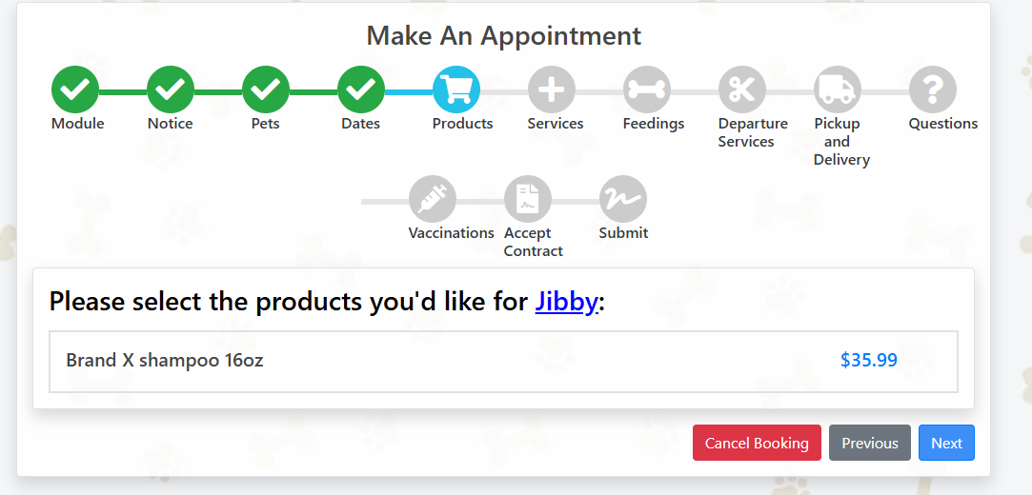Viewport: 1032px width, 495px height.
Task: Open the Dates step checkmark icon
Action: tap(361, 89)
